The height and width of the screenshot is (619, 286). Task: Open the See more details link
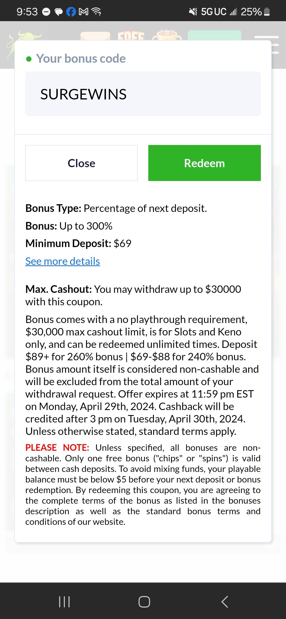62,261
